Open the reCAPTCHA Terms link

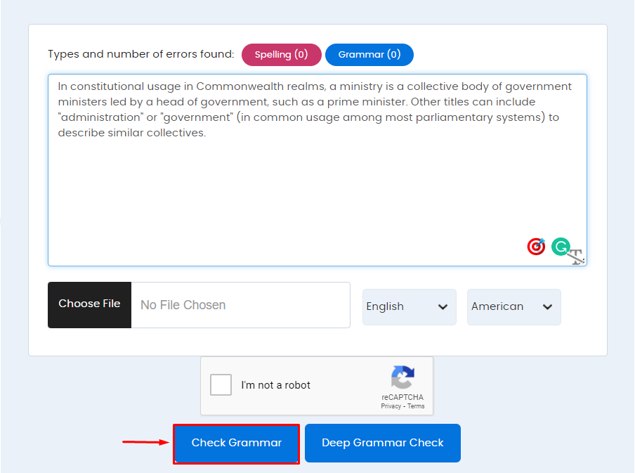(416, 406)
